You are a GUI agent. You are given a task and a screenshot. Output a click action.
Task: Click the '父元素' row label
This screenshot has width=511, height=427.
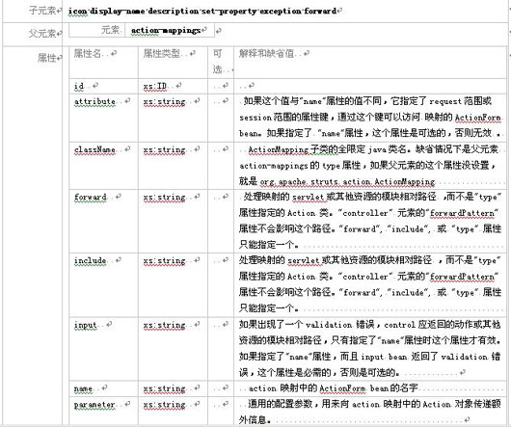tap(42, 33)
